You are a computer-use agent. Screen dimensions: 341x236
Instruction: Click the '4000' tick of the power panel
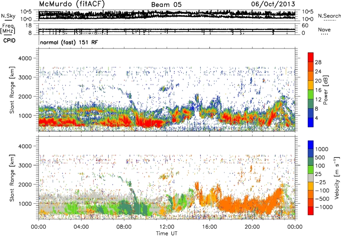[x=25, y=58]
